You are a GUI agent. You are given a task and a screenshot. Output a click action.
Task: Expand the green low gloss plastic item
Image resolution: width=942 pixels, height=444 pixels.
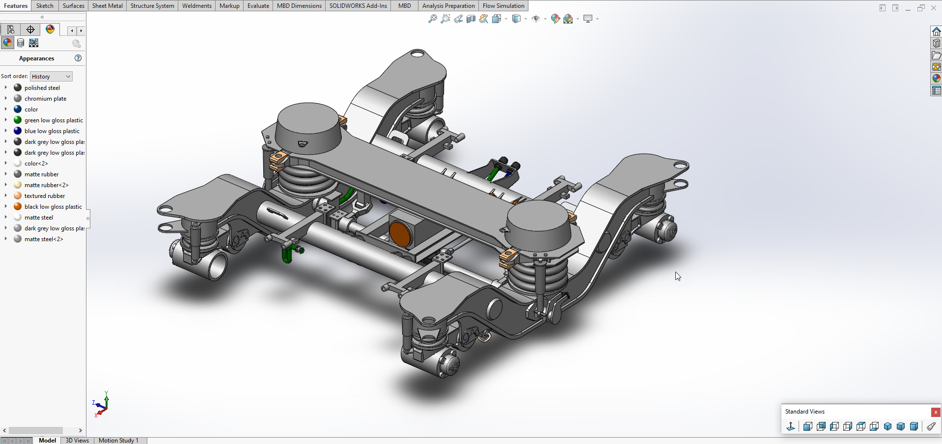coord(5,120)
